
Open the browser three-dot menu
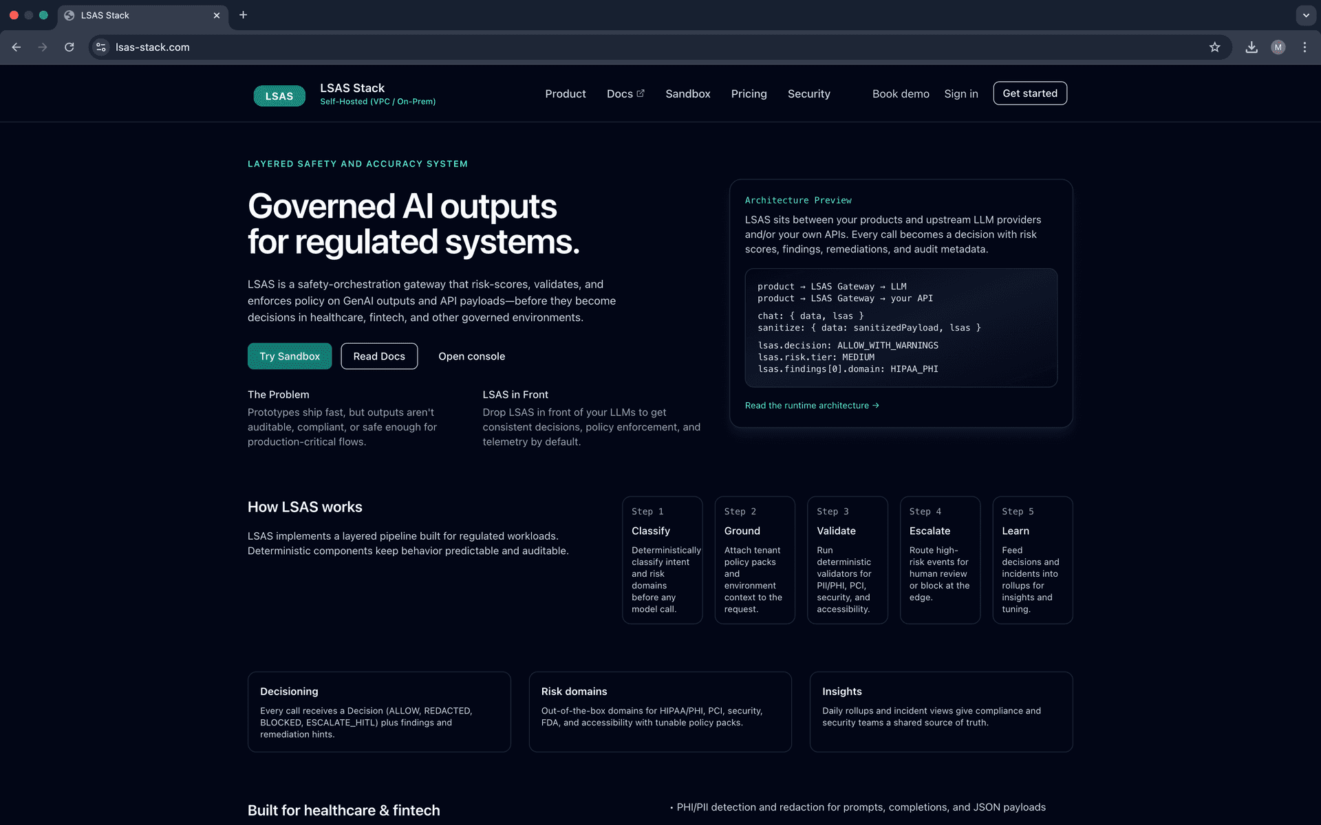point(1305,47)
